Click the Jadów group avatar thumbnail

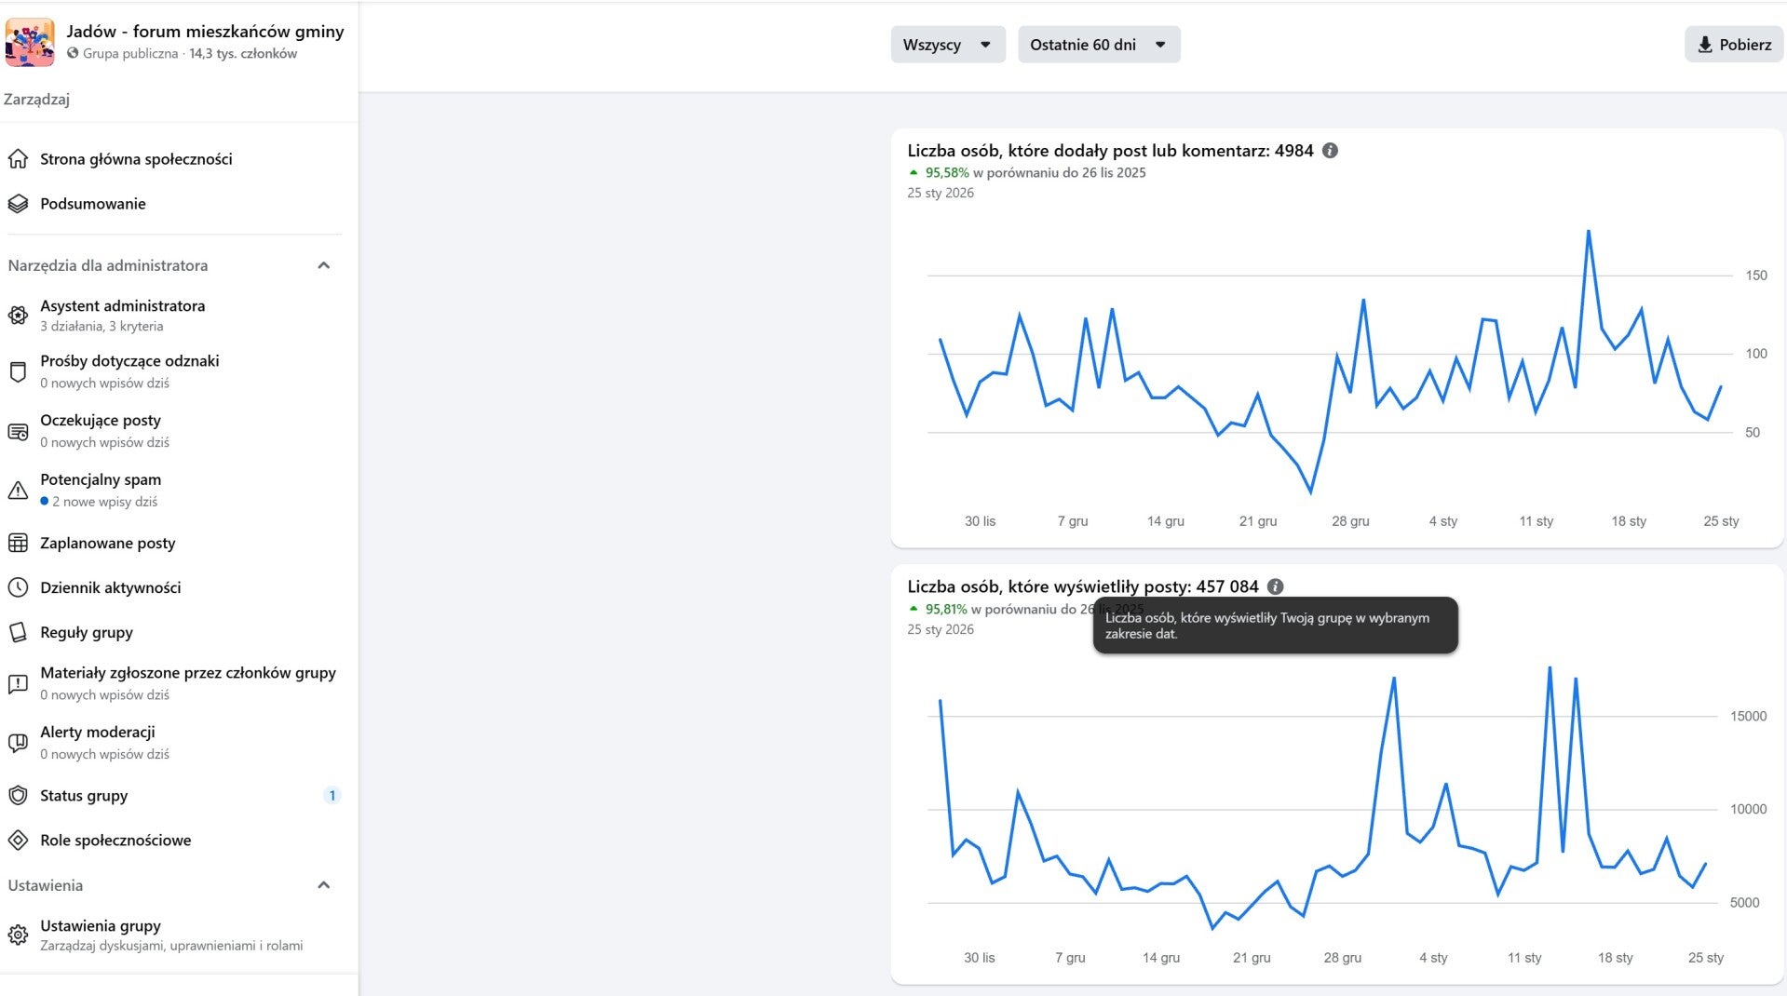click(30, 42)
